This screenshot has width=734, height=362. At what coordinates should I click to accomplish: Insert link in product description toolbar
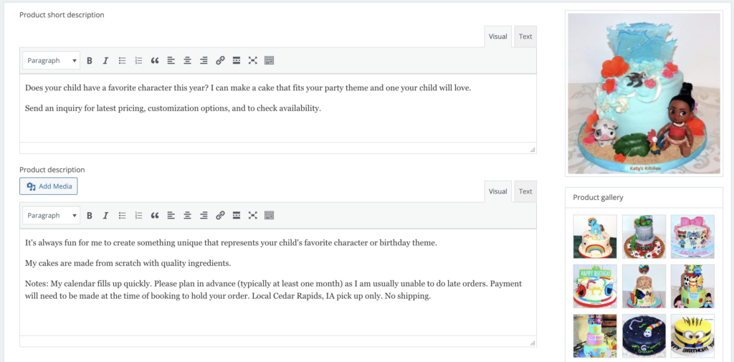point(220,216)
